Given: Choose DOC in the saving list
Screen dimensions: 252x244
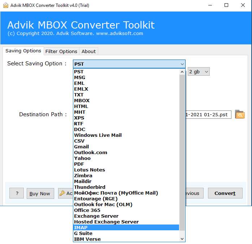Looking at the screenshot, I should [126, 130].
